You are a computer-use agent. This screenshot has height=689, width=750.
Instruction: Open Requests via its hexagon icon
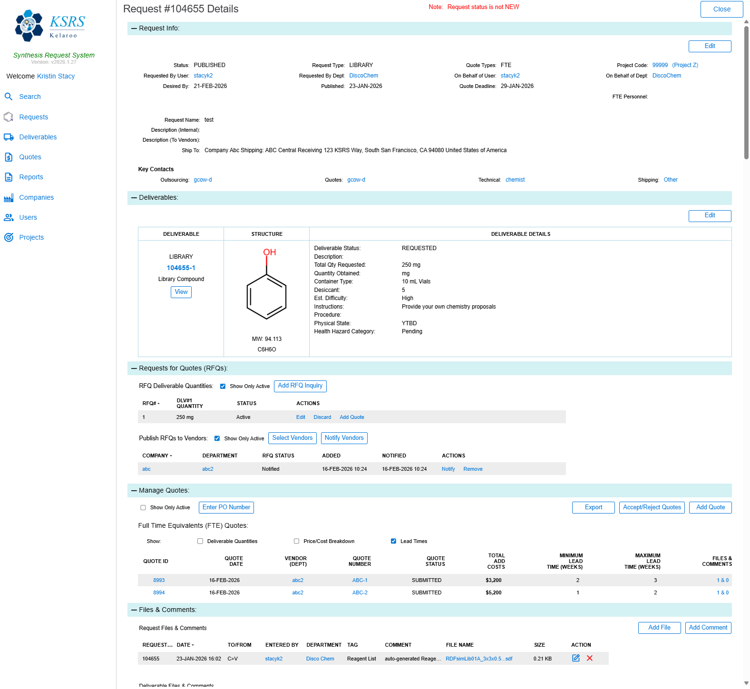9,117
